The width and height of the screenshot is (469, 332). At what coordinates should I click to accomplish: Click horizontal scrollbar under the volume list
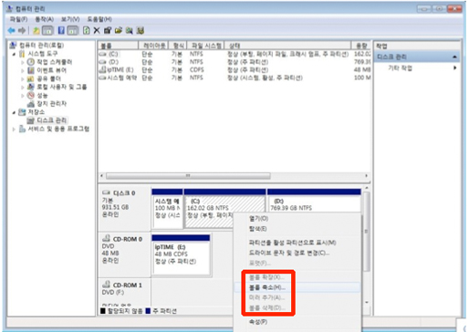pyautogui.click(x=188, y=176)
